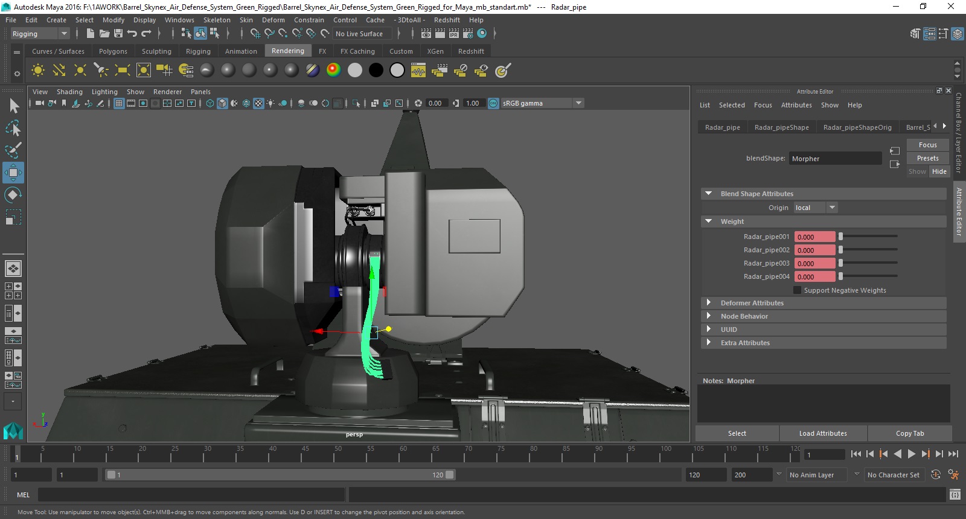Redo with the redo arrow icon
This screenshot has height=519, width=966.
tap(146, 34)
